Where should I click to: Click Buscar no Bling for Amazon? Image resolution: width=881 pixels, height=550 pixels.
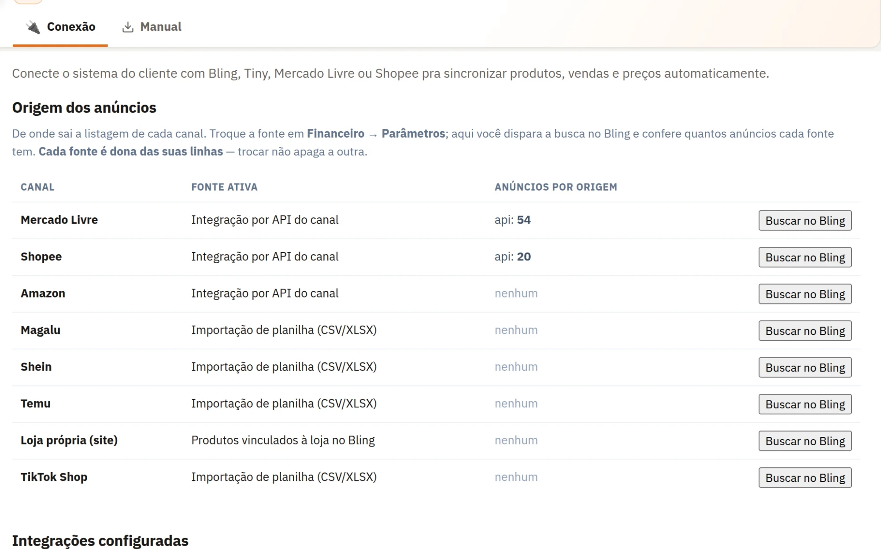[x=805, y=294]
